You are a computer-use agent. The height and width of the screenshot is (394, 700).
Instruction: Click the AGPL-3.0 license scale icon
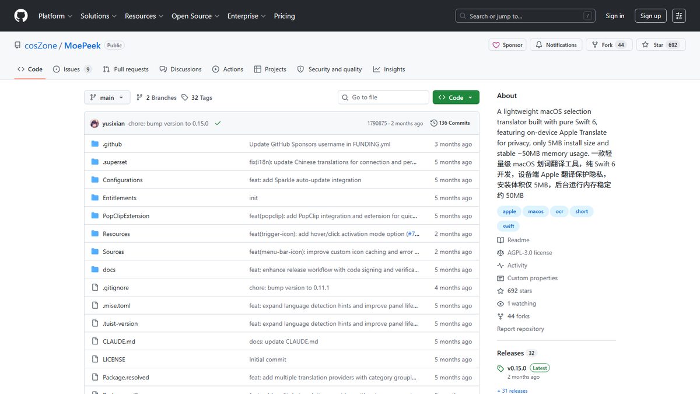pyautogui.click(x=501, y=253)
